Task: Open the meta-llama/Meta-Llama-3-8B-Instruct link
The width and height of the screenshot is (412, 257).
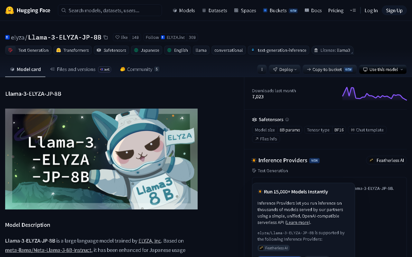Action: [x=48, y=250]
